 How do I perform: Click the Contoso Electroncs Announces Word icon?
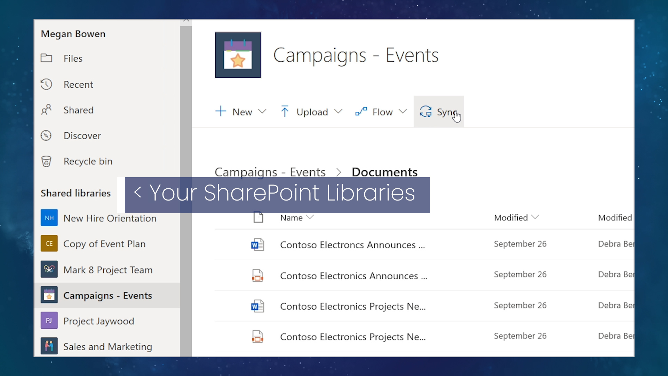pos(257,245)
